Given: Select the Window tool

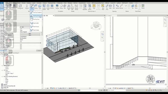Looking at the screenshot, I should pyautogui.click(x=14, y=7).
